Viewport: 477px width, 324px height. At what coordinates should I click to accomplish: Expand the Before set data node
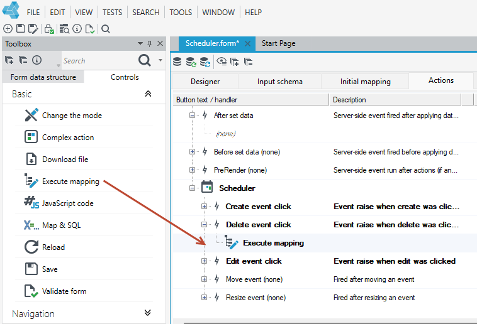click(192, 151)
